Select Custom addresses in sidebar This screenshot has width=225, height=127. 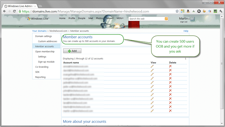48,41
